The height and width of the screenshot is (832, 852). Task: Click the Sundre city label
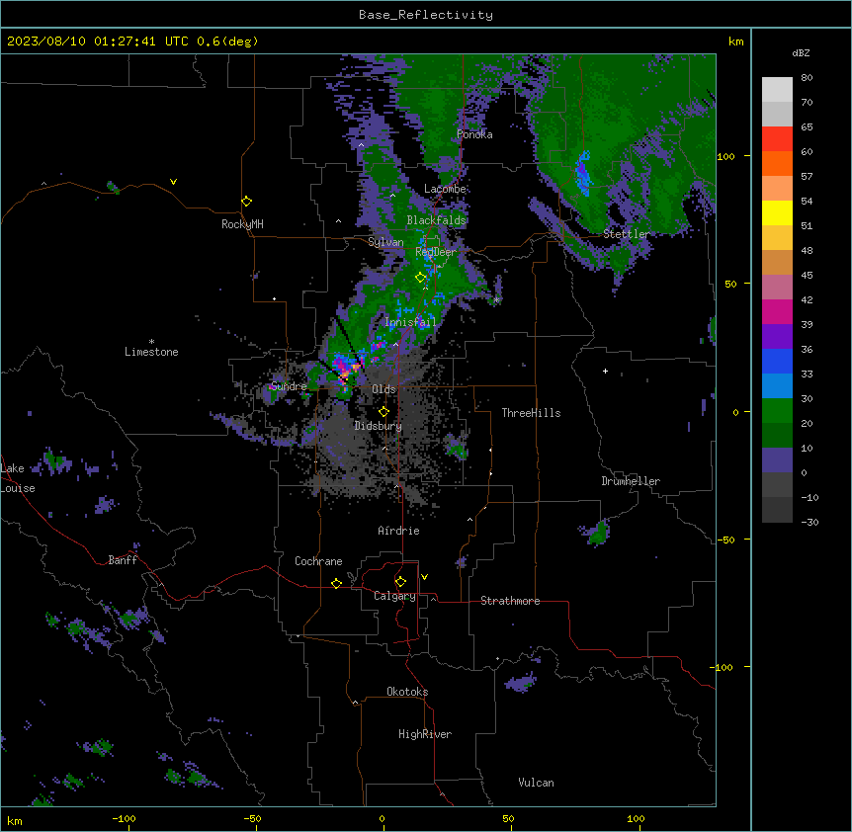pyautogui.click(x=289, y=386)
